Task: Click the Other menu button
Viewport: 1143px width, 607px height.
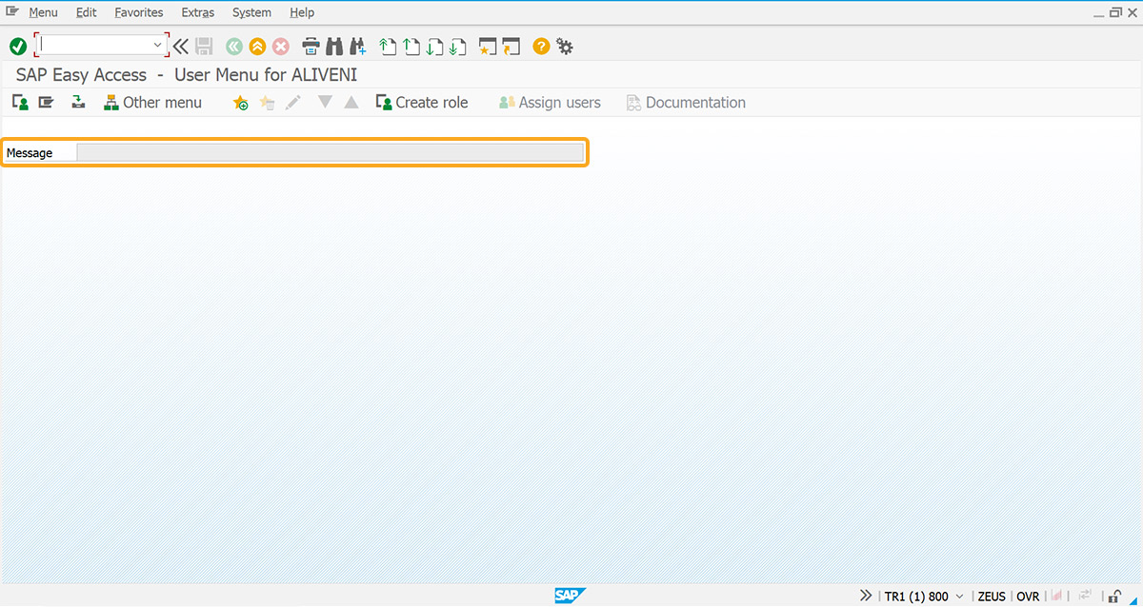Action: pos(152,102)
